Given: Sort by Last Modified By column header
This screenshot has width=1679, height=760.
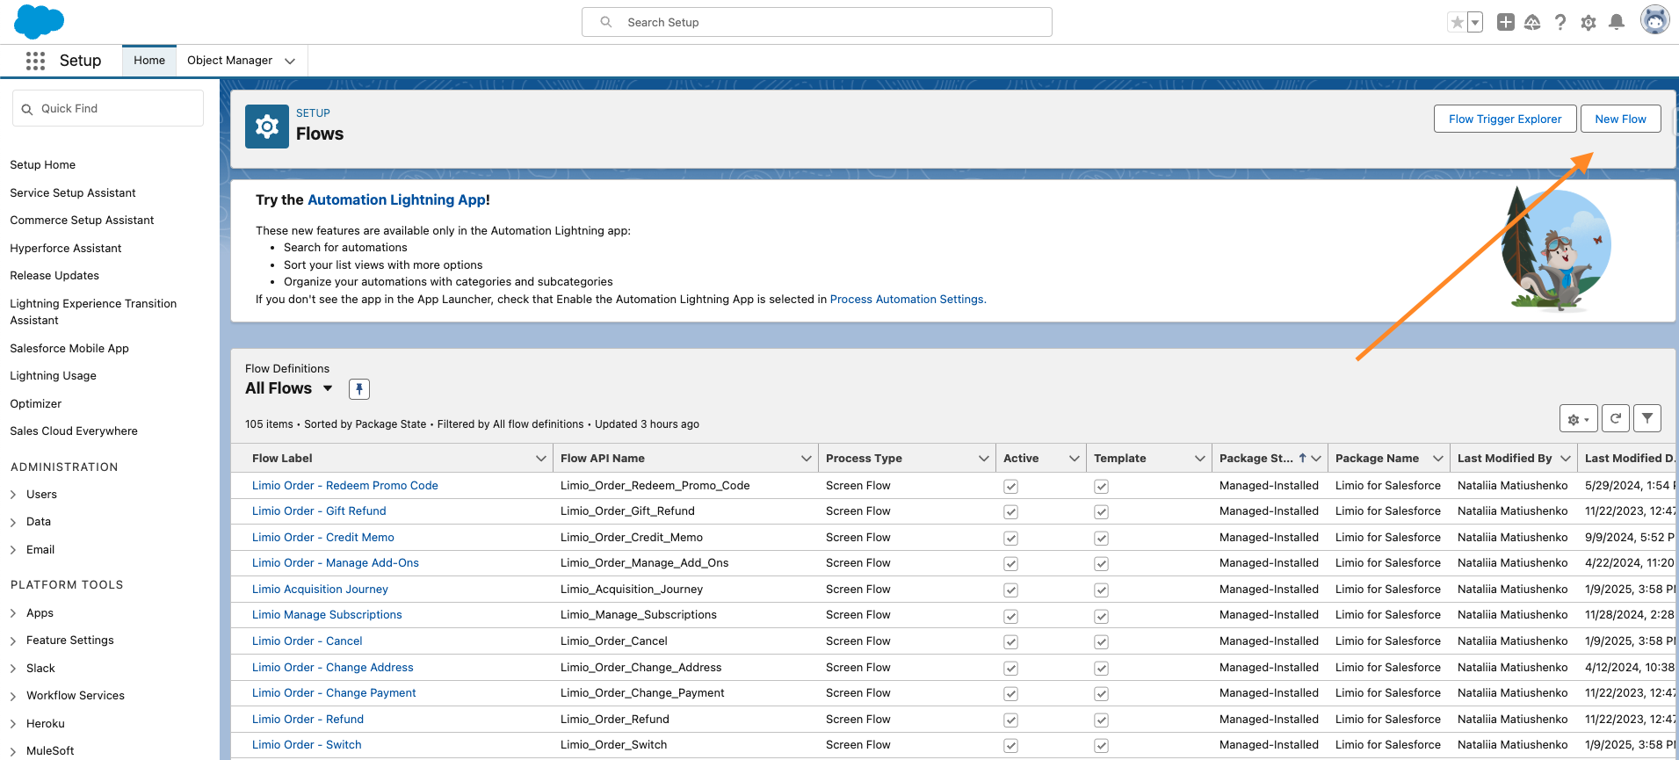Looking at the screenshot, I should pyautogui.click(x=1505, y=459).
